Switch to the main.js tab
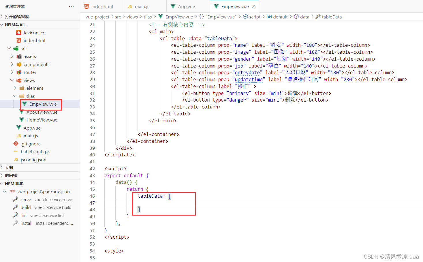The image size is (423, 262). point(145,6)
